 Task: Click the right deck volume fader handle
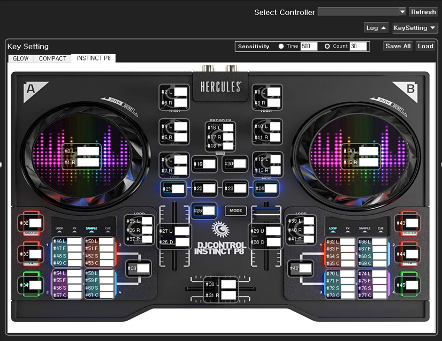tap(266, 213)
